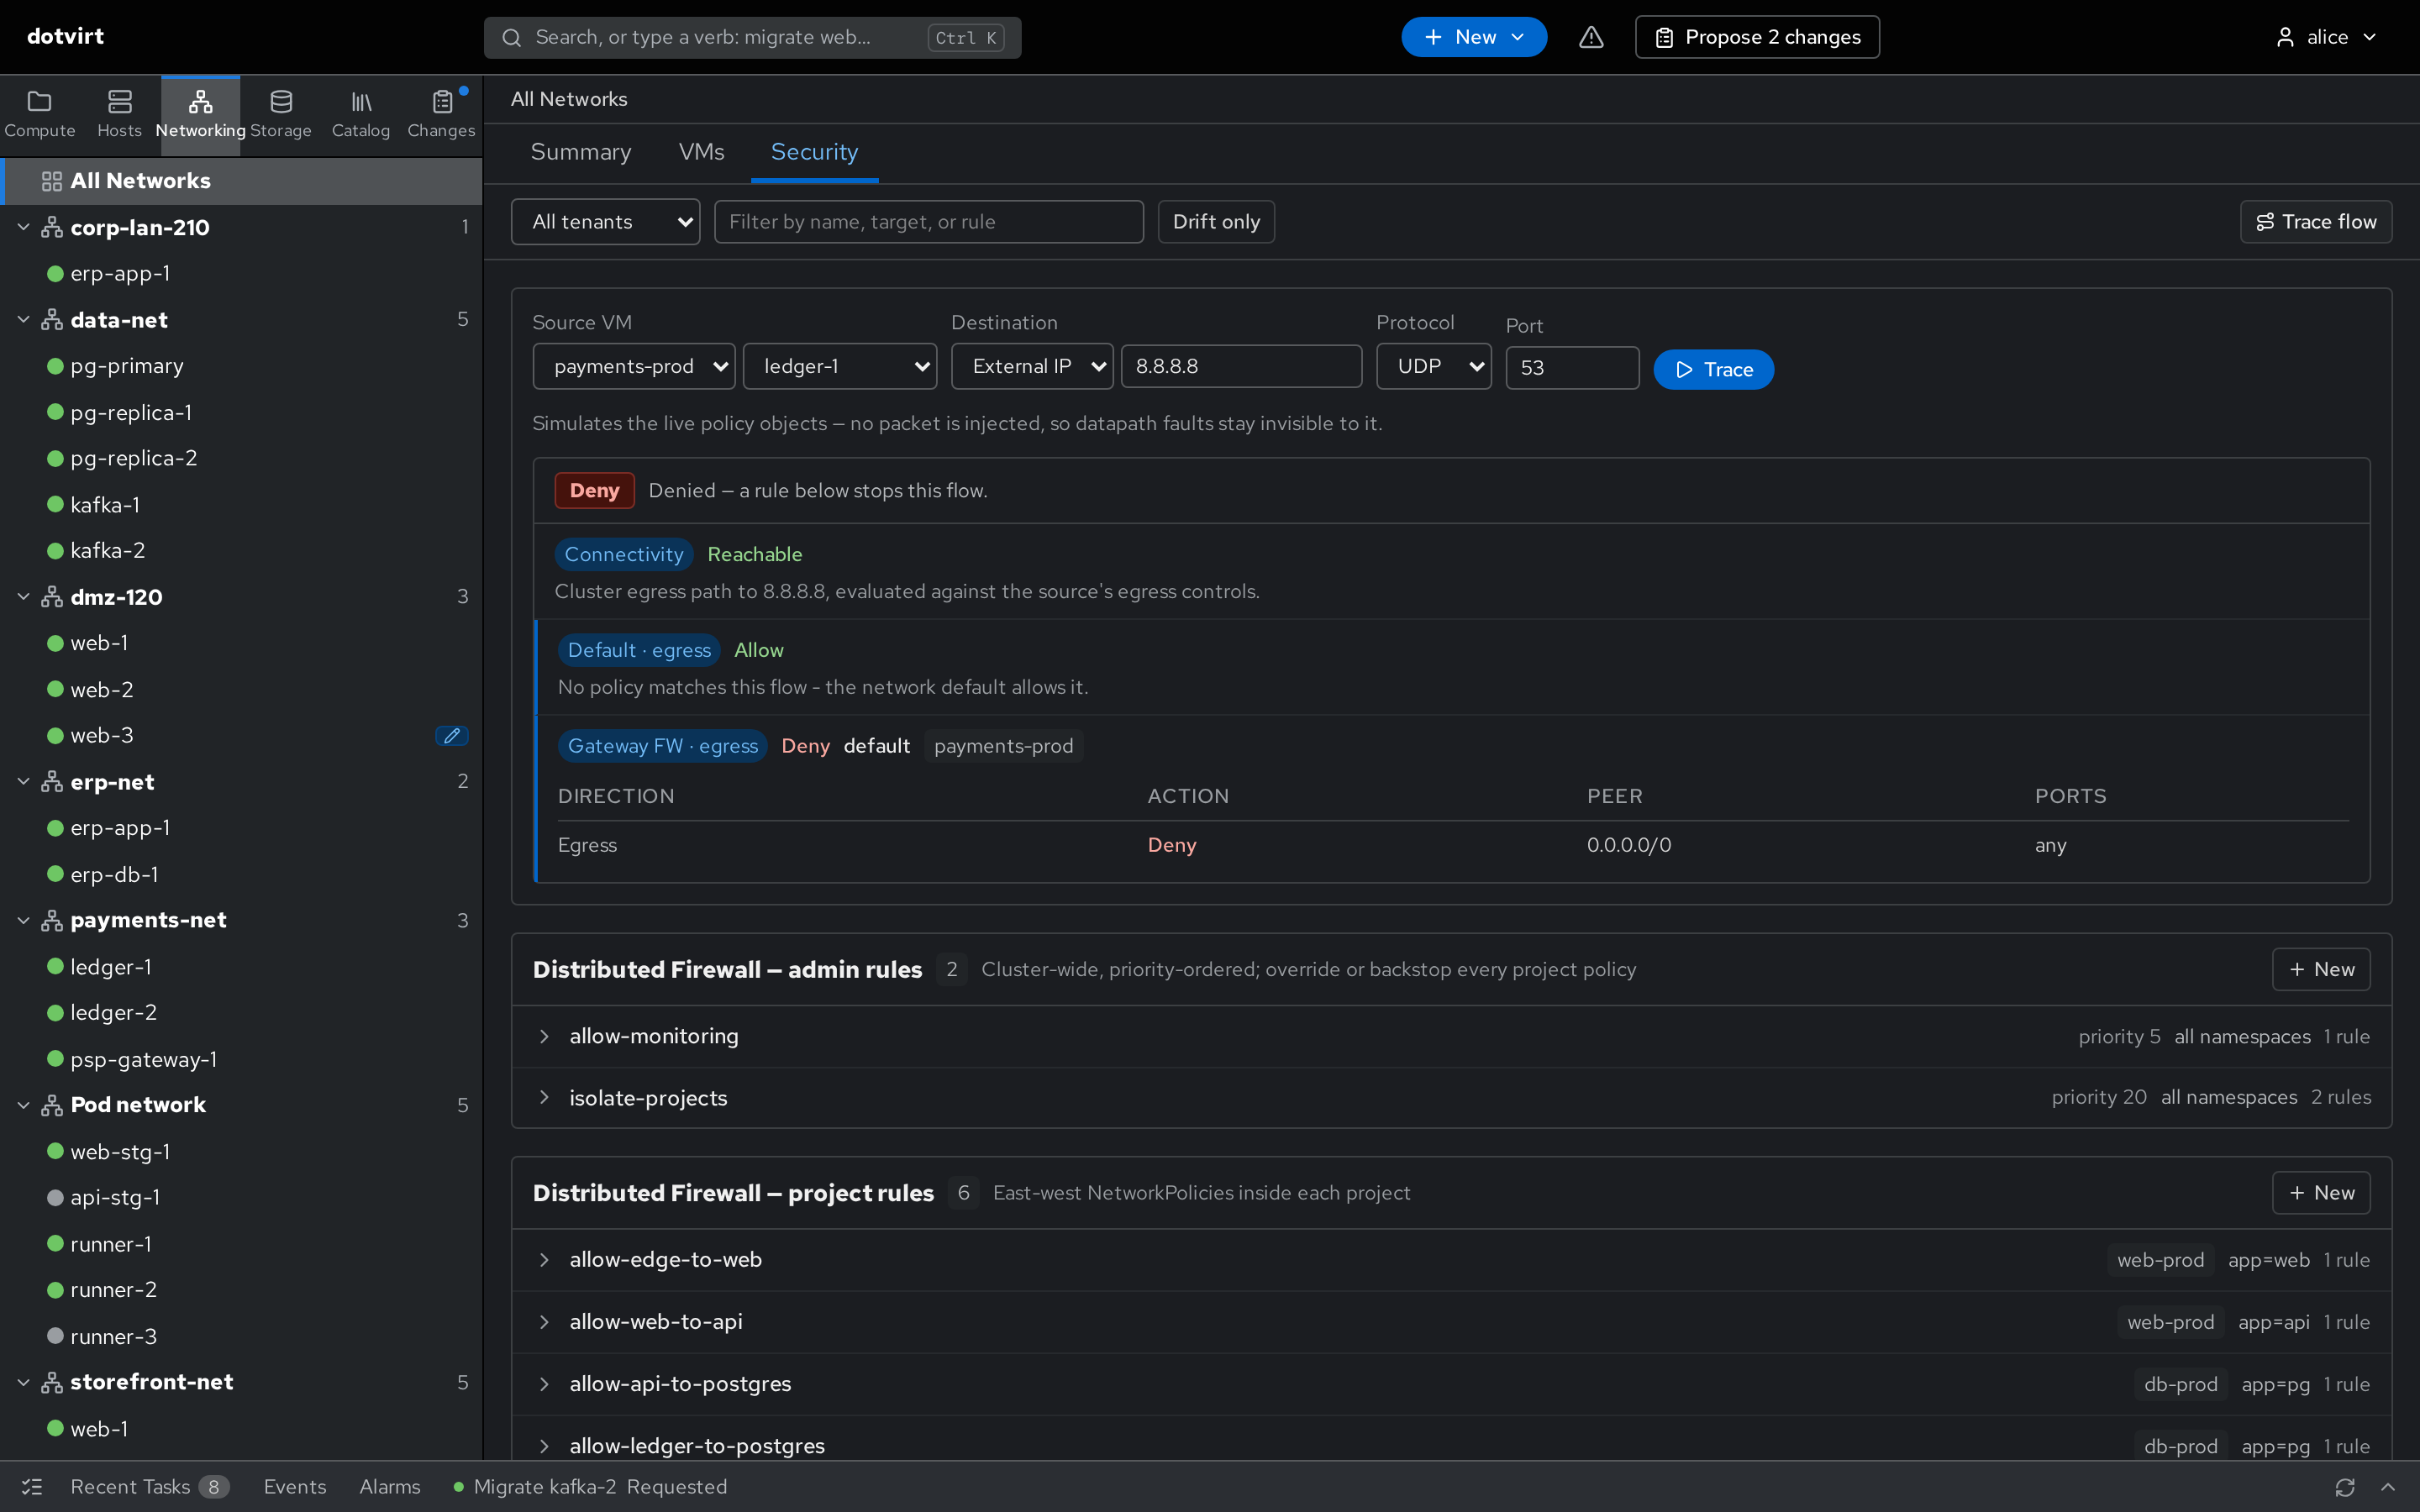The width and height of the screenshot is (2420, 1512).
Task: Open the payments-prod source project dropdown
Action: tap(634, 366)
